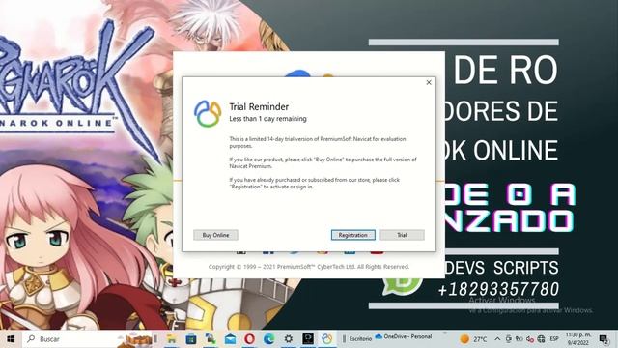The width and height of the screenshot is (618, 348).
Task: Select the Navicat icon on the taskbar
Action: point(327,339)
